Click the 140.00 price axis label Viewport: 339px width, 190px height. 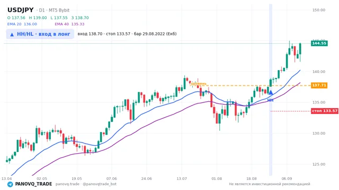pos(319,72)
